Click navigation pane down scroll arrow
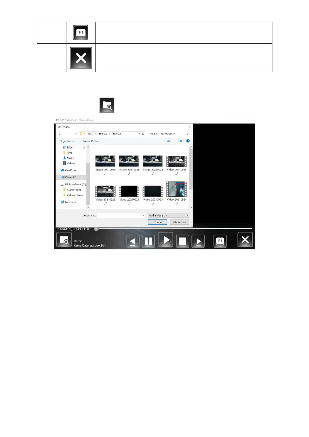Viewport: 309px width, 437px height. 88,207
